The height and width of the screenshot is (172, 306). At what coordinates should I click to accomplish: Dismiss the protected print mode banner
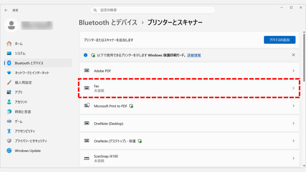click(293, 55)
